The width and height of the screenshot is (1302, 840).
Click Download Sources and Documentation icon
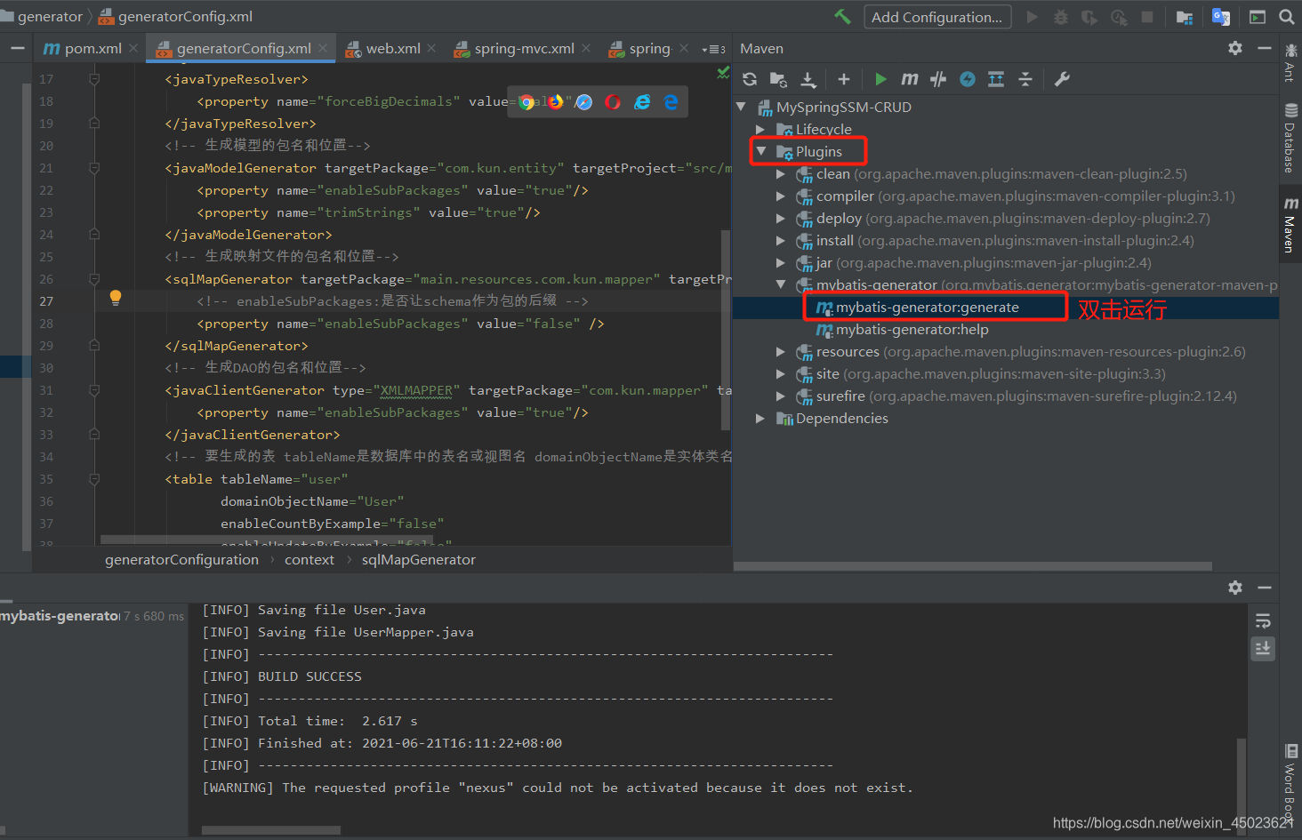point(808,79)
